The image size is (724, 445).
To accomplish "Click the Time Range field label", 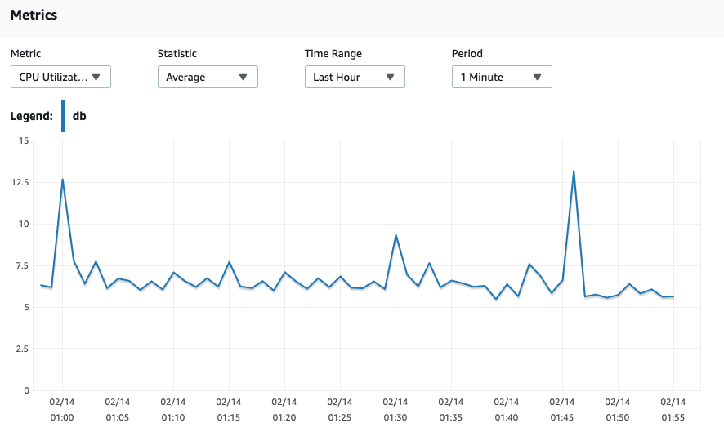I will tap(333, 54).
